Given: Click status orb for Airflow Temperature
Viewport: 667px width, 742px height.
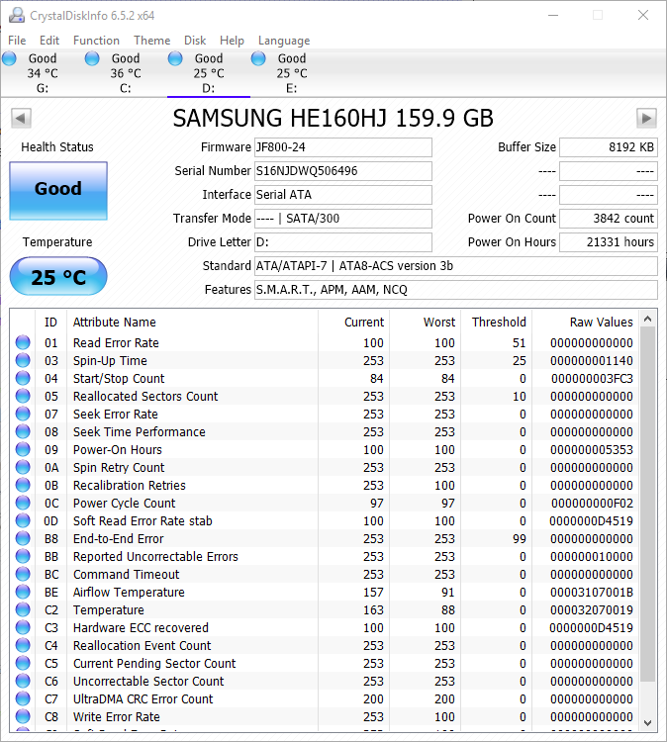Looking at the screenshot, I should [23, 592].
